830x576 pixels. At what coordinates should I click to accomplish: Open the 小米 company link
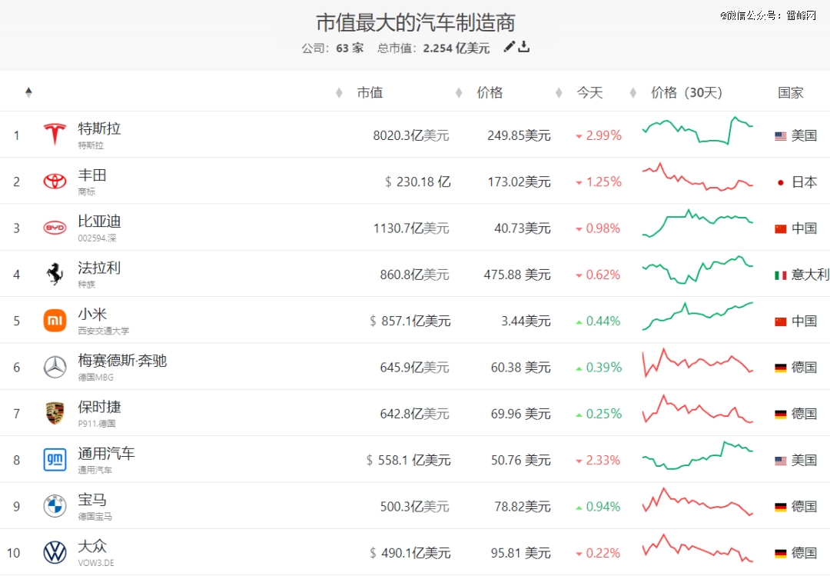point(93,315)
